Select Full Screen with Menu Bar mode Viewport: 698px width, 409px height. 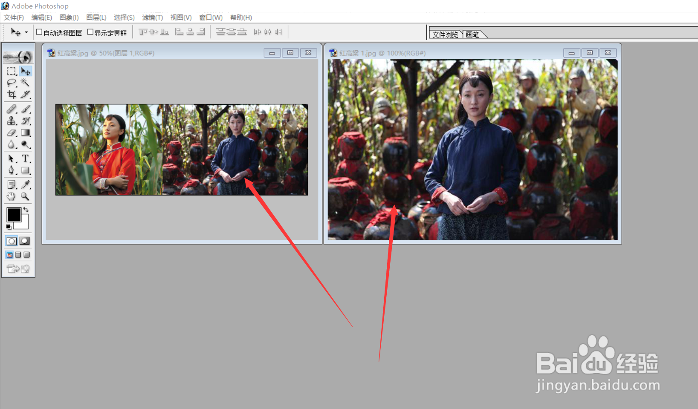18,255
